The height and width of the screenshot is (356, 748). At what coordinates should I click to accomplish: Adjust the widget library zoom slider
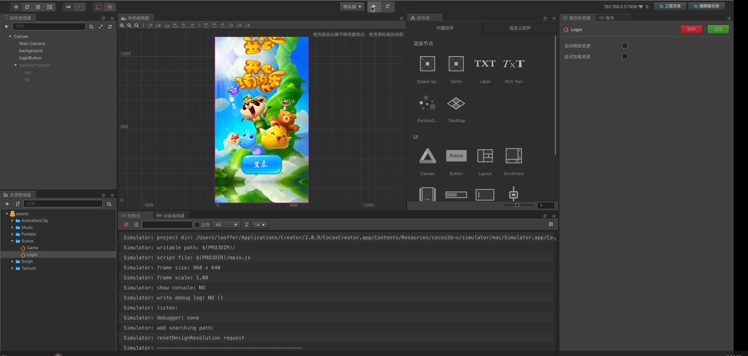click(517, 205)
